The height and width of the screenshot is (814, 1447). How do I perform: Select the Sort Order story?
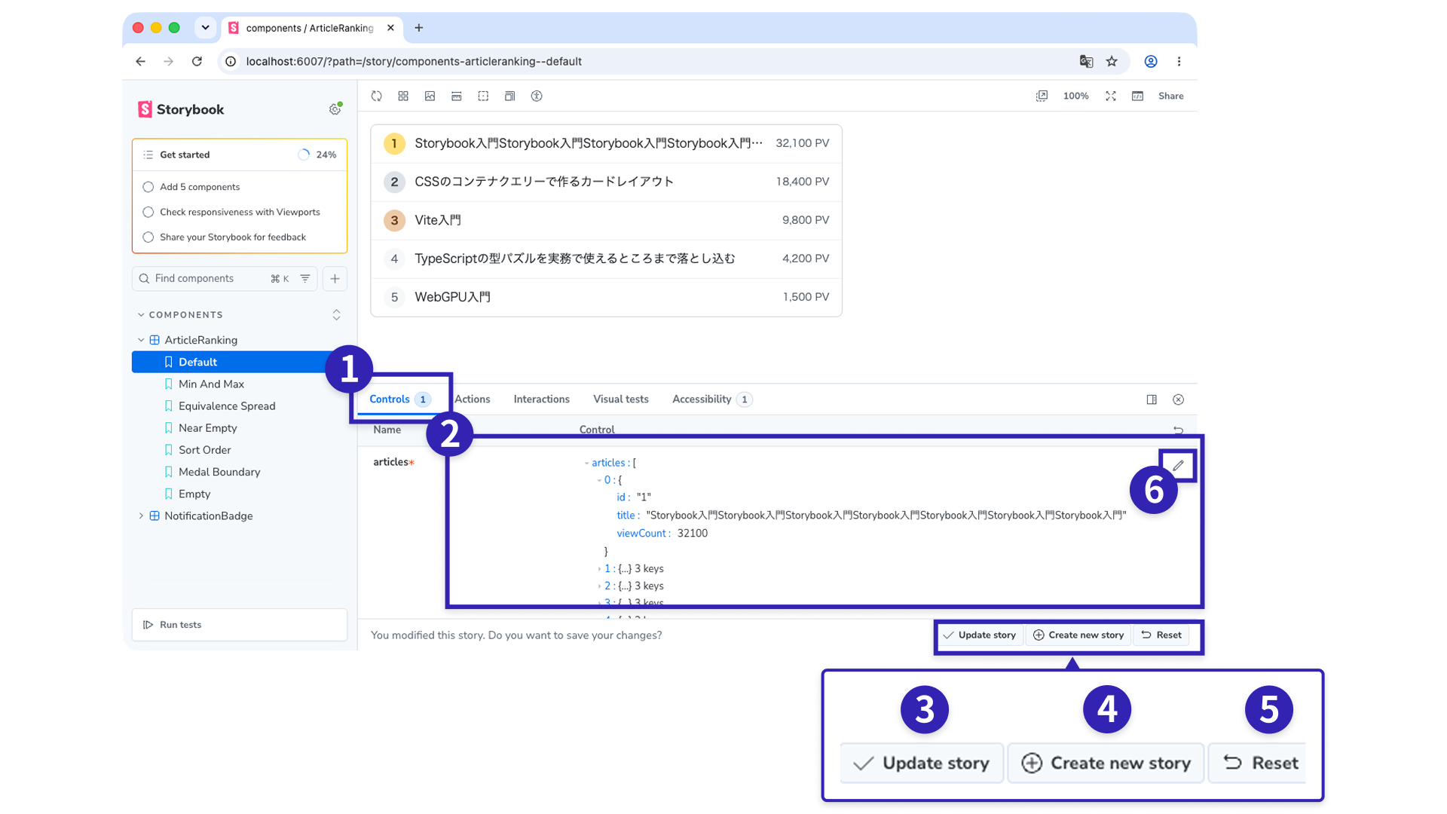pyautogui.click(x=204, y=450)
